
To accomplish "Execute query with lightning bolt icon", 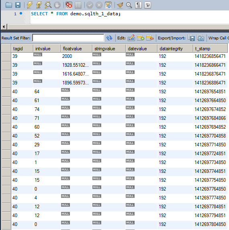I will click(x=30, y=5).
